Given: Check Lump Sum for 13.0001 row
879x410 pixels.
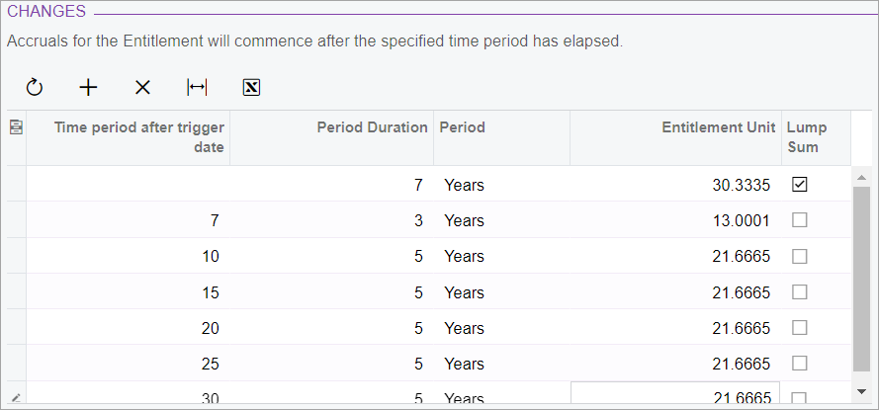Looking at the screenshot, I should pyautogui.click(x=799, y=220).
